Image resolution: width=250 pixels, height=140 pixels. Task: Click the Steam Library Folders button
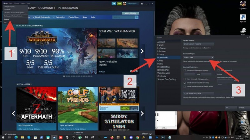coord(198,44)
